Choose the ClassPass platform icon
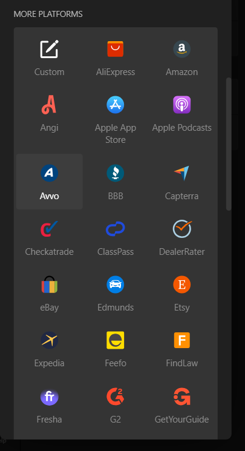Image resolution: width=245 pixels, height=451 pixels. coord(116,229)
